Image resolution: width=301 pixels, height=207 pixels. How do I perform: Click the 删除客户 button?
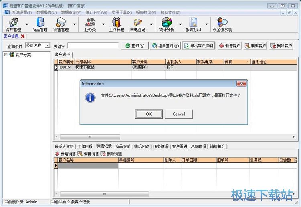tap(281, 46)
